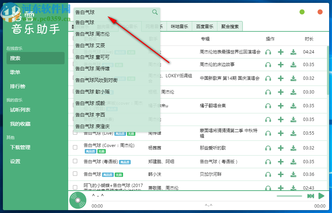This screenshot has height=213, width=332.
Task: Adjust the volume slider in player bar
Action: [x=289, y=196]
